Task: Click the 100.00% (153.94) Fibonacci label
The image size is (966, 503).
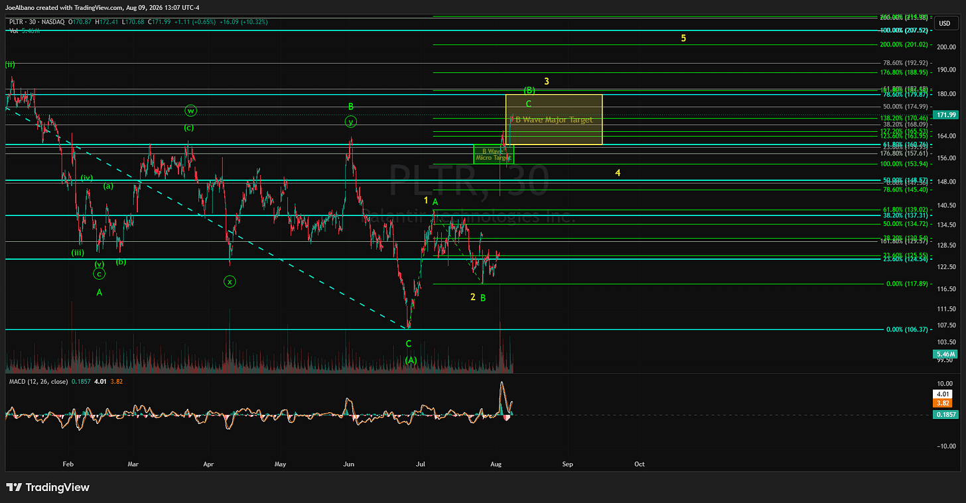Action: point(902,164)
